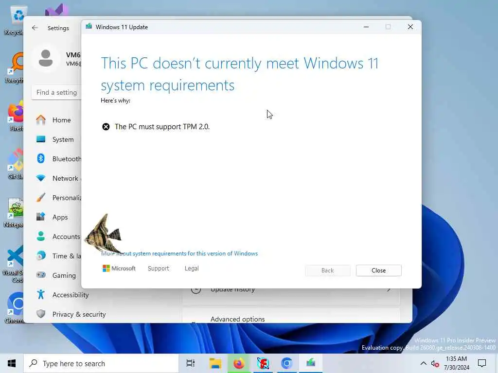Open the Support link
Viewport: 498px width, 373px height.
(158, 268)
